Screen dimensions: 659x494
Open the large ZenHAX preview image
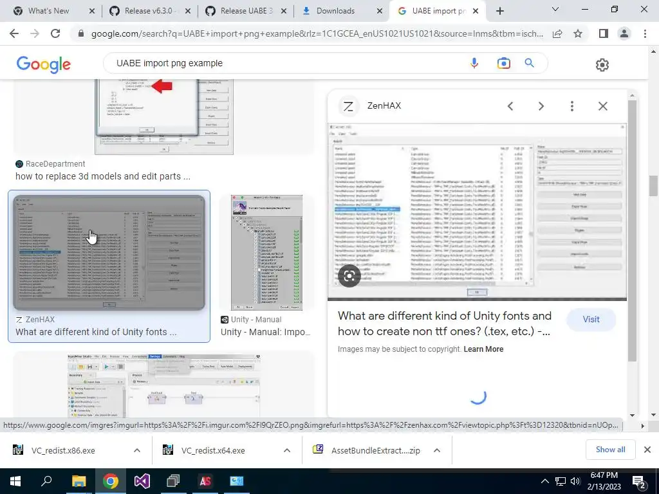(477, 211)
